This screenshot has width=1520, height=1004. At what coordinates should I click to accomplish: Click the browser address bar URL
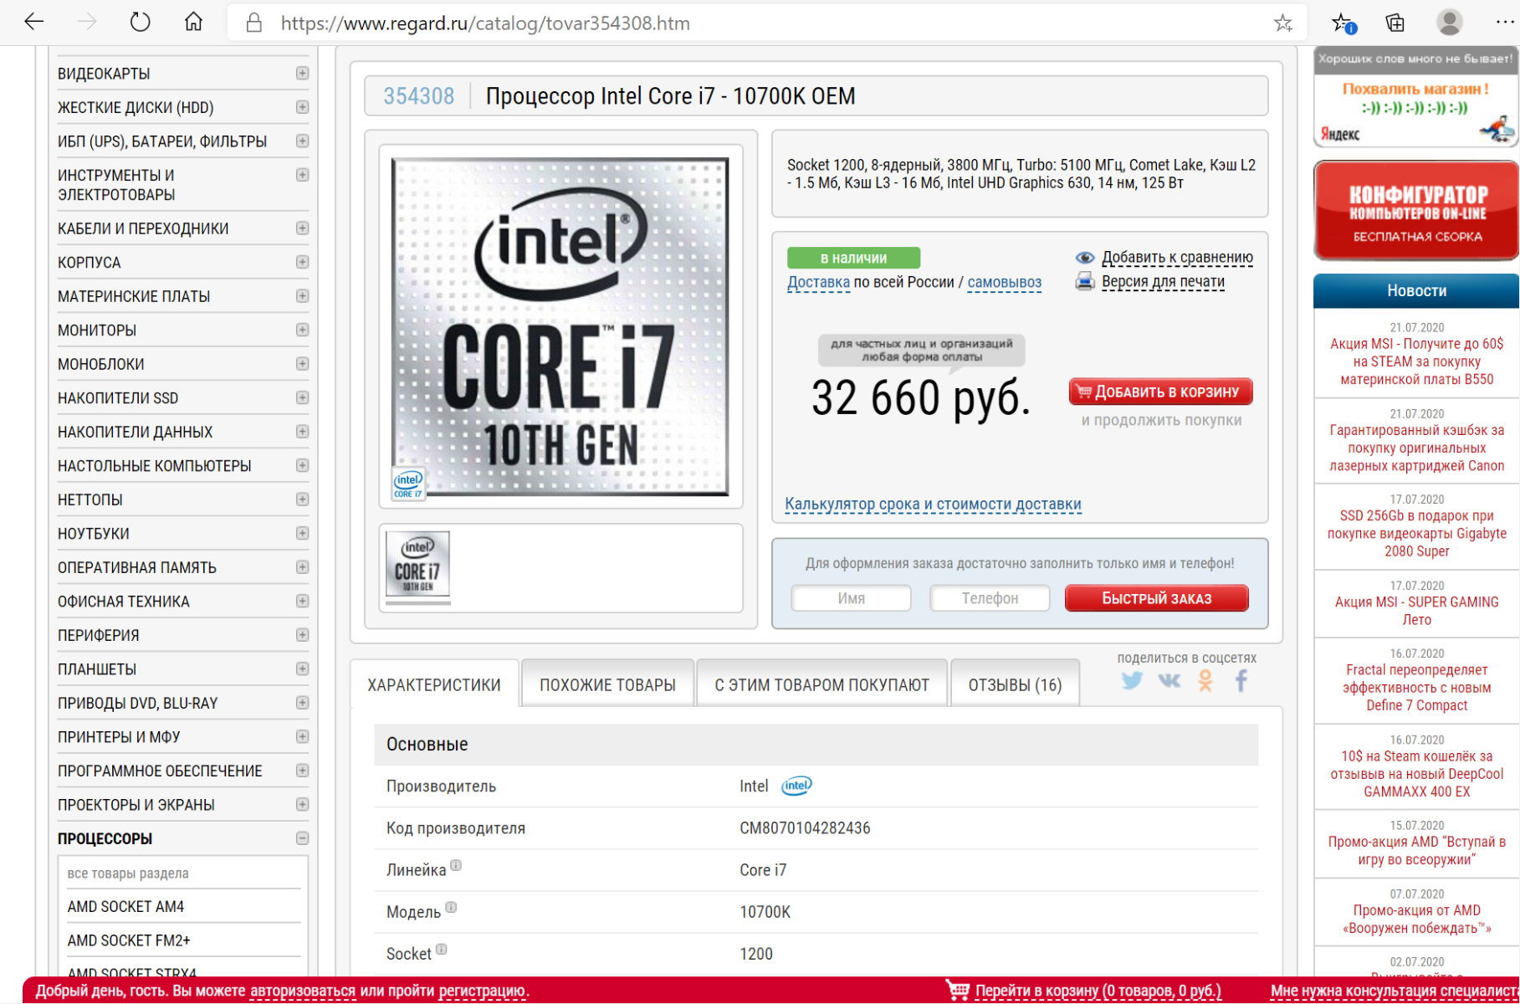(485, 23)
